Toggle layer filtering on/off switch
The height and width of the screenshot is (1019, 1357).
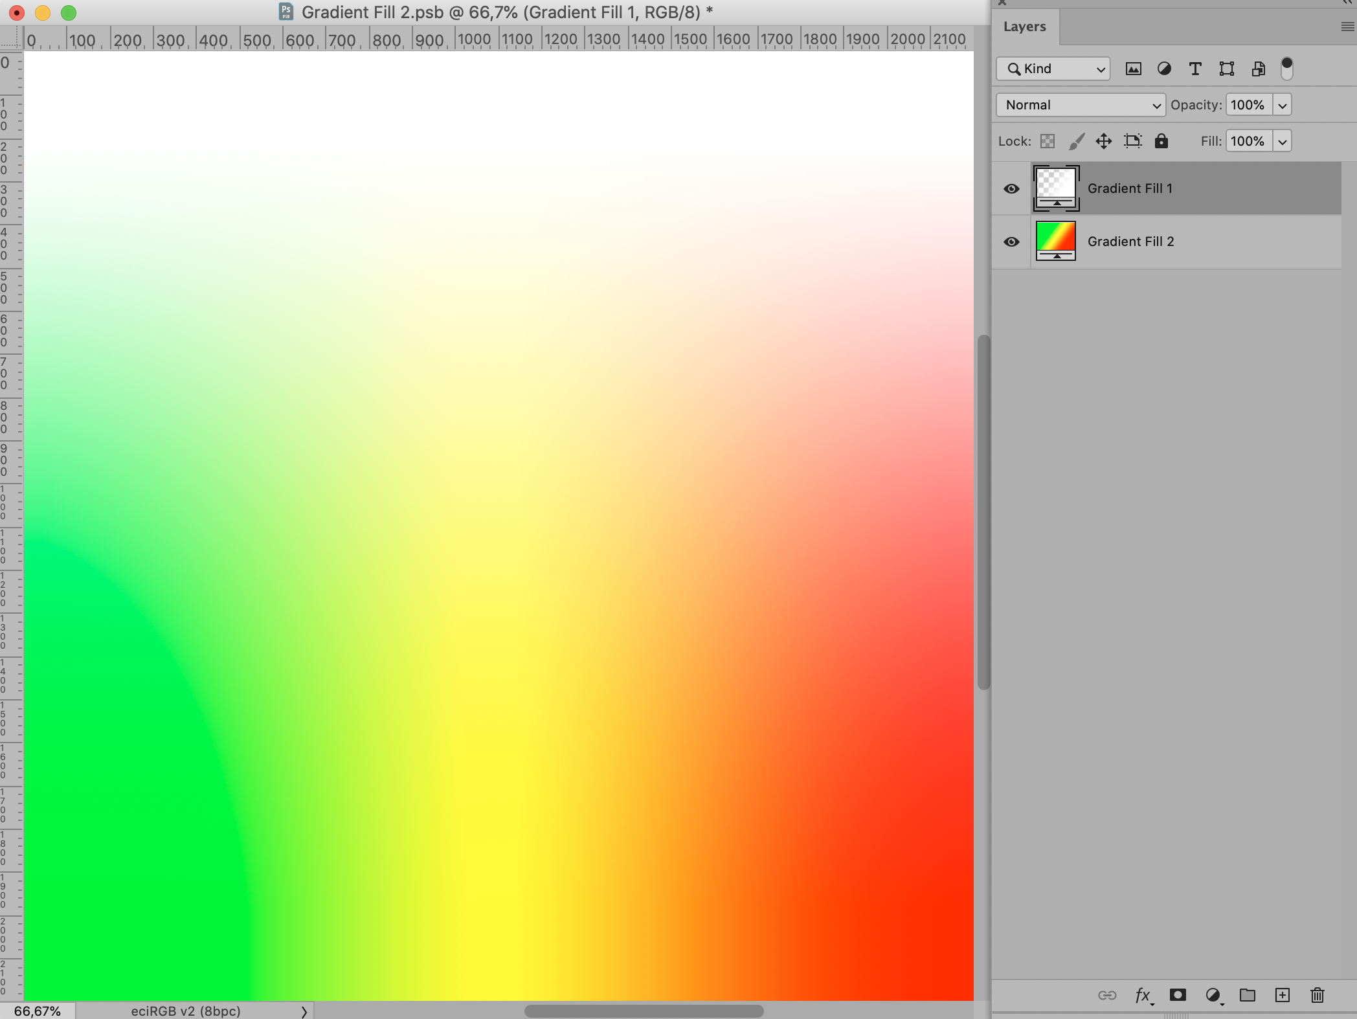click(x=1287, y=69)
